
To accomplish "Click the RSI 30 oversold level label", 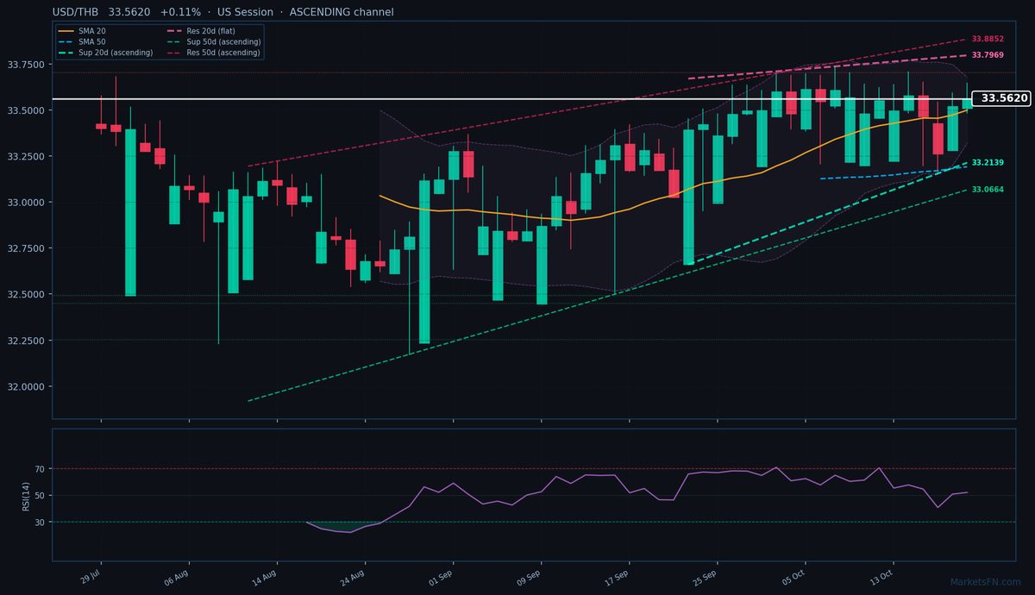I will (41, 523).
